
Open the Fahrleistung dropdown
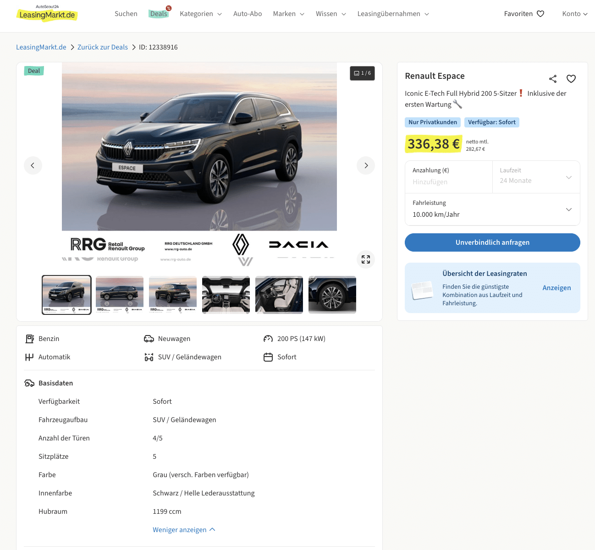click(492, 209)
